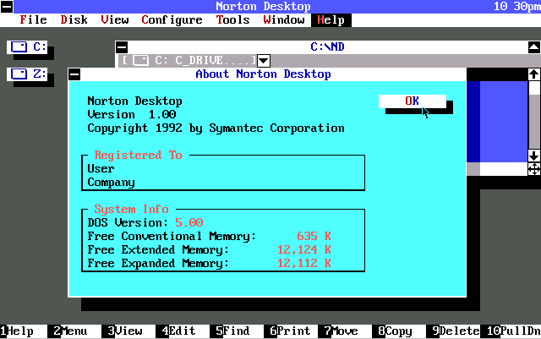Expand the drive selector dropdown arrow
The height and width of the screenshot is (339, 541).
tap(264, 61)
